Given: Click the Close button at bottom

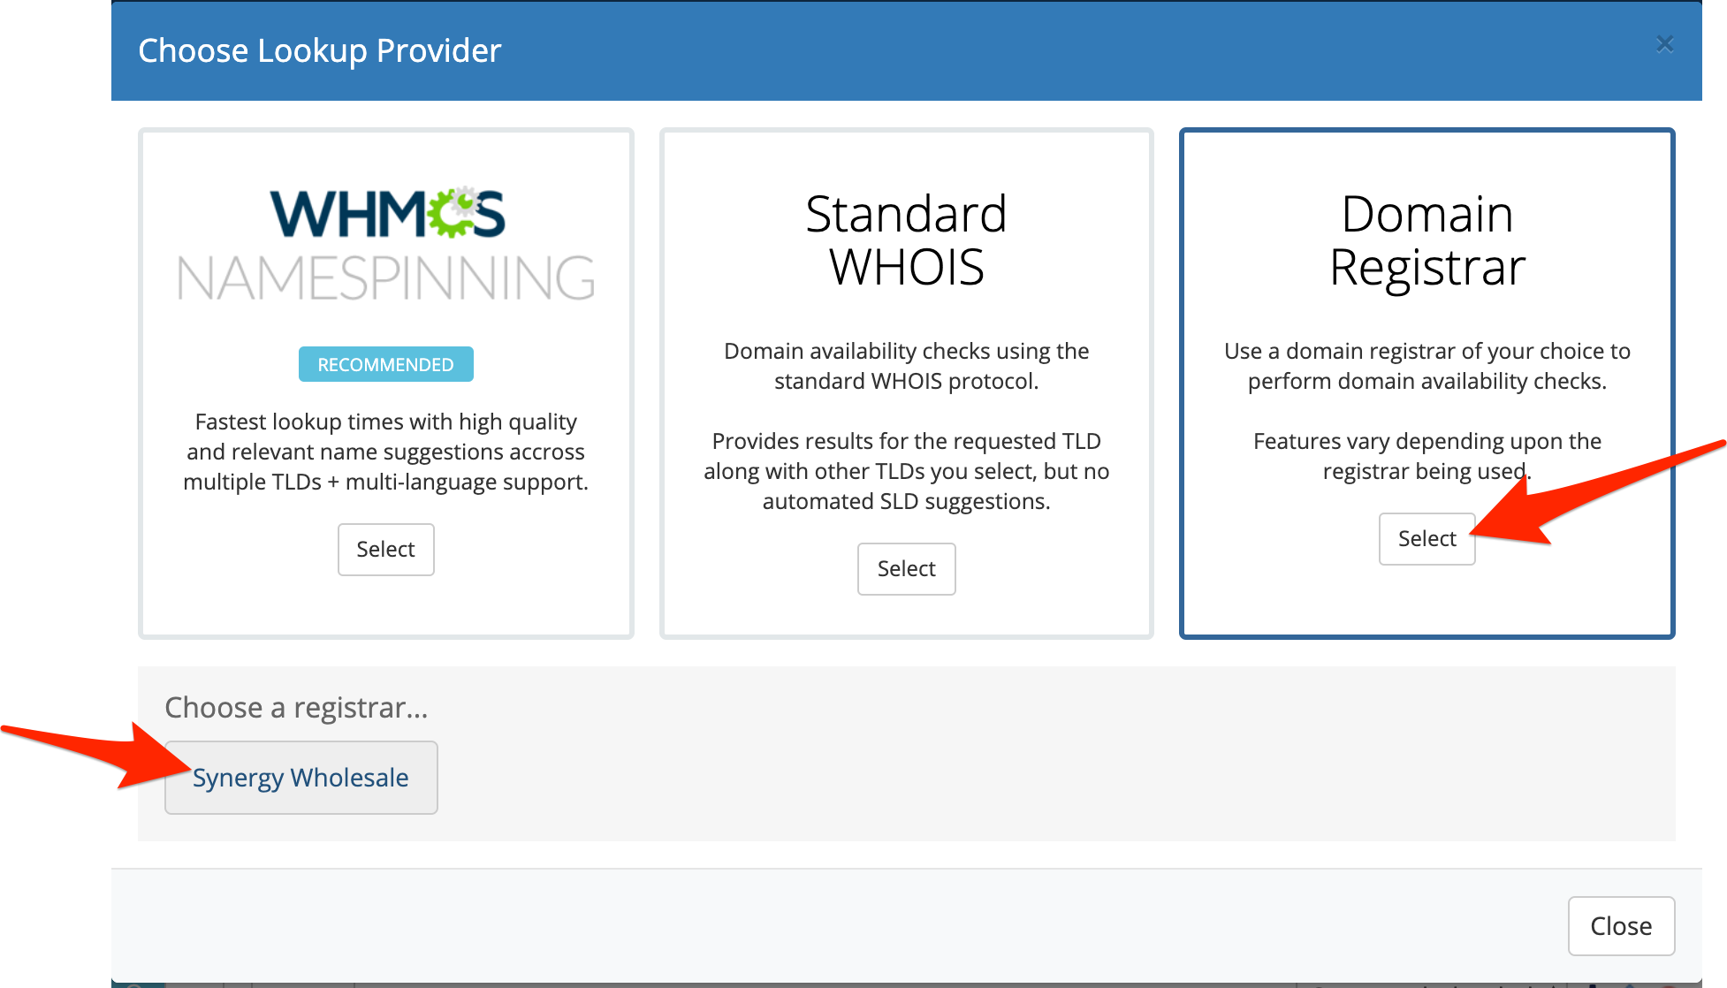Looking at the screenshot, I should pos(1620,925).
